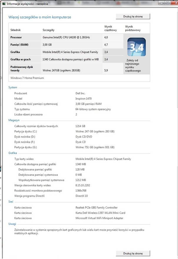The height and width of the screenshot is (259, 178).
Task: Click "Wolne: 247GB (ogółem: 283GB)" in table
Action: coord(61,70)
